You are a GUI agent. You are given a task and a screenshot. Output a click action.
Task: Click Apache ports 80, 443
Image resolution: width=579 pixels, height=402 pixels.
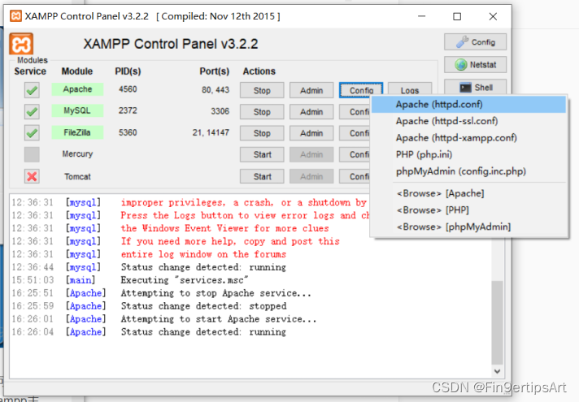215,90
